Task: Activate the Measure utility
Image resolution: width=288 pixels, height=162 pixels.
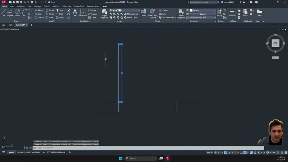Action: coord(232,12)
